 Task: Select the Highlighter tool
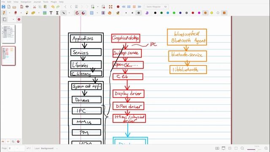[x=27, y=13]
